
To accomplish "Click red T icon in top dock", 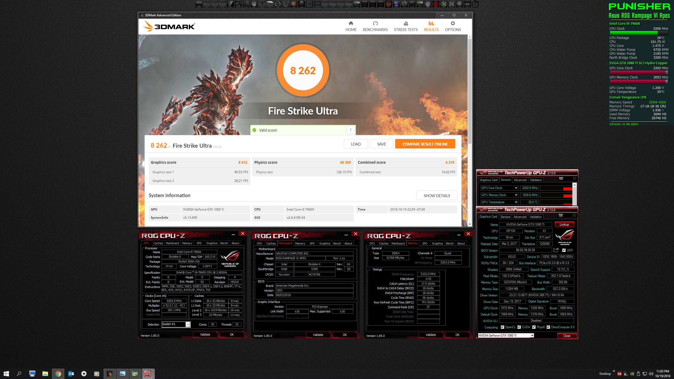I will click(436, 4).
